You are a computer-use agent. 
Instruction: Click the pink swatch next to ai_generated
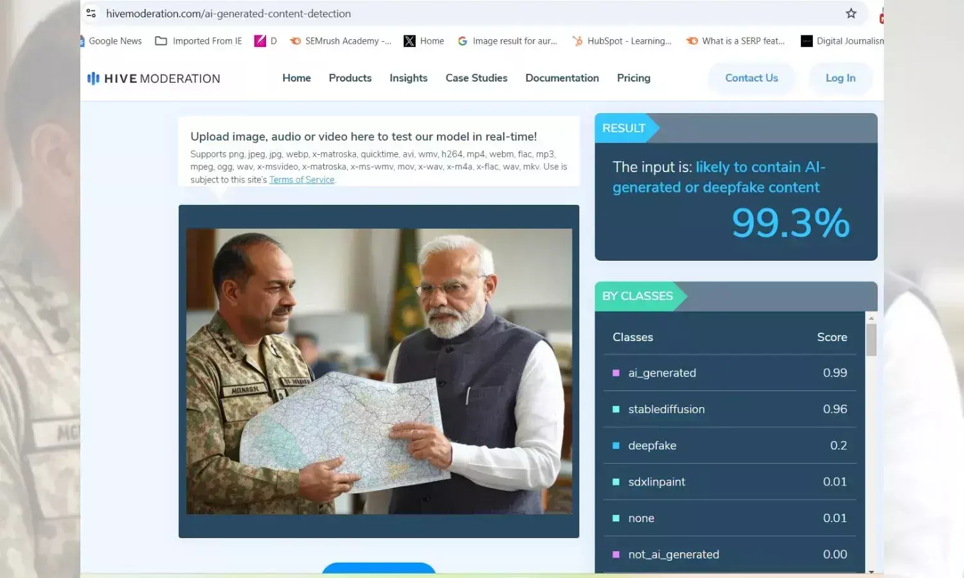[x=616, y=373]
